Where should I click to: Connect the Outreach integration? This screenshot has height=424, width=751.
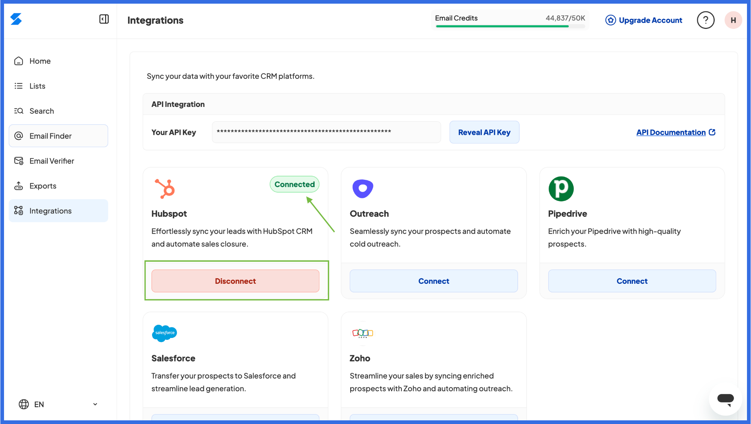(433, 281)
